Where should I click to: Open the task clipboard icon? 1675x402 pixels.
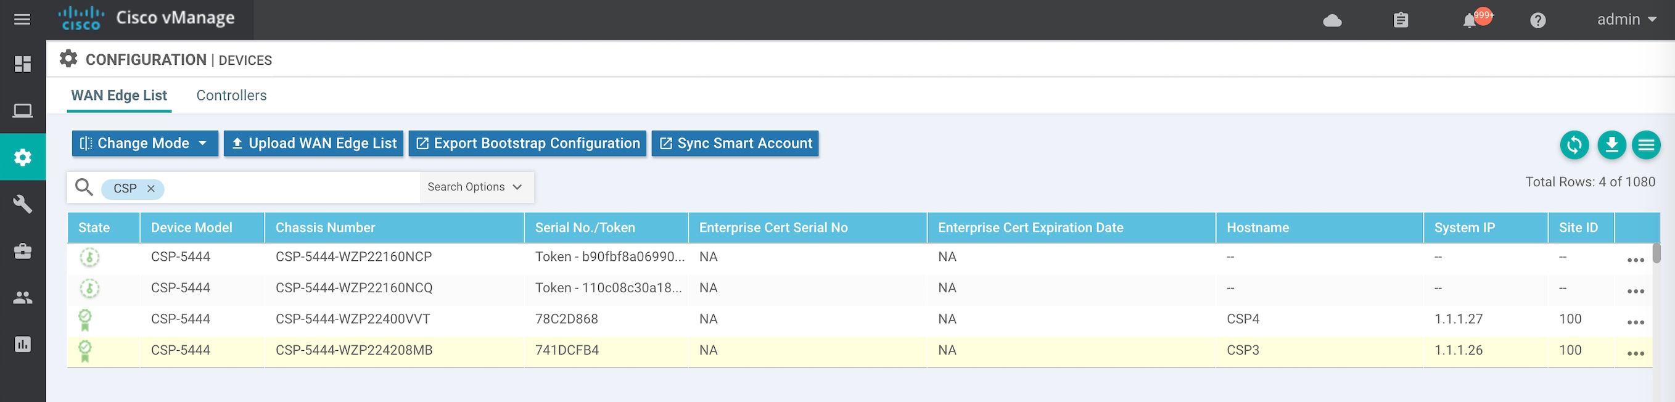pos(1401,20)
